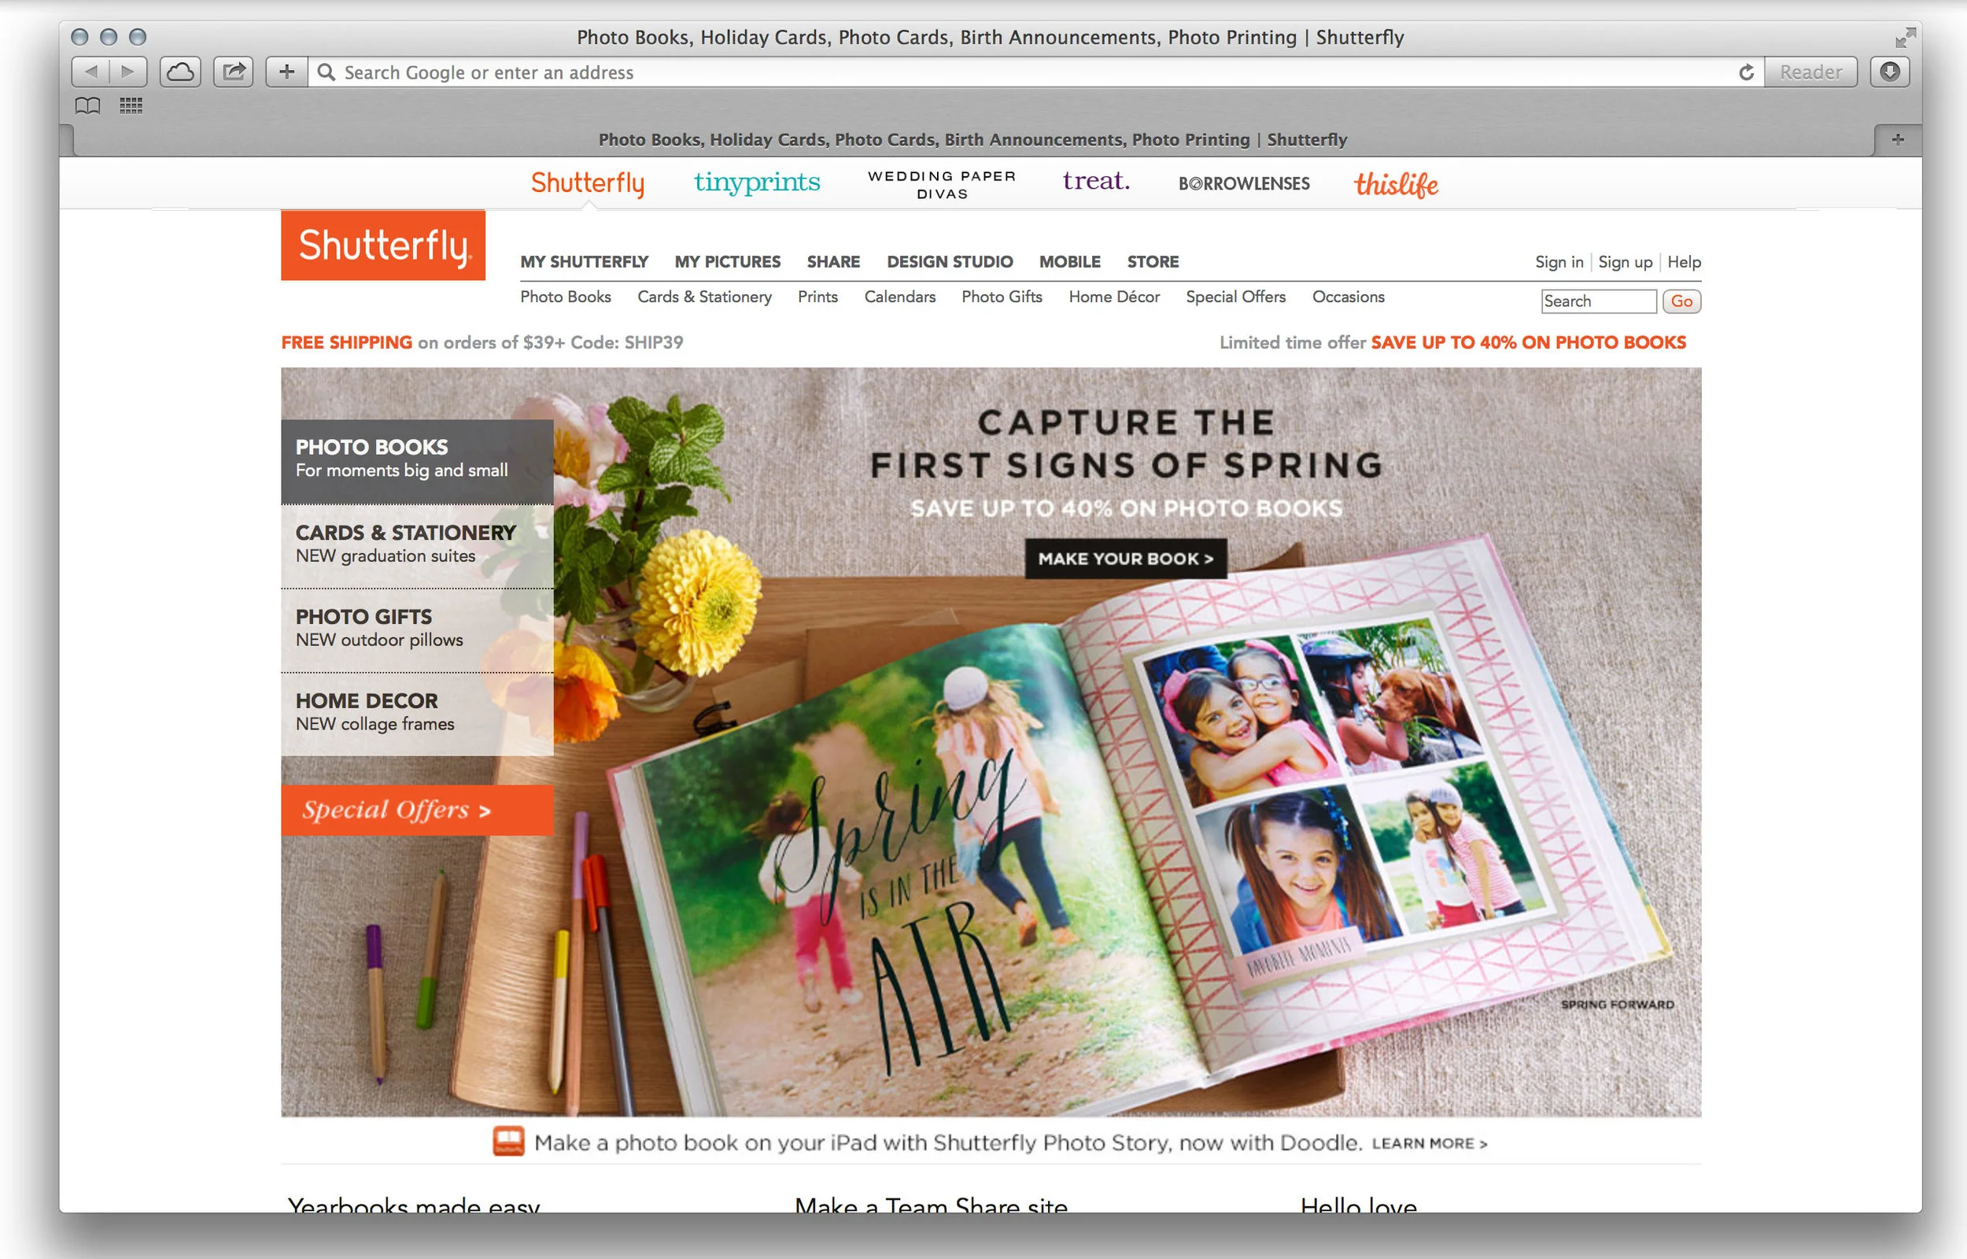Click the SPRING FORWARD caption on banner
Image resolution: width=1967 pixels, height=1259 pixels.
[x=1617, y=1004]
